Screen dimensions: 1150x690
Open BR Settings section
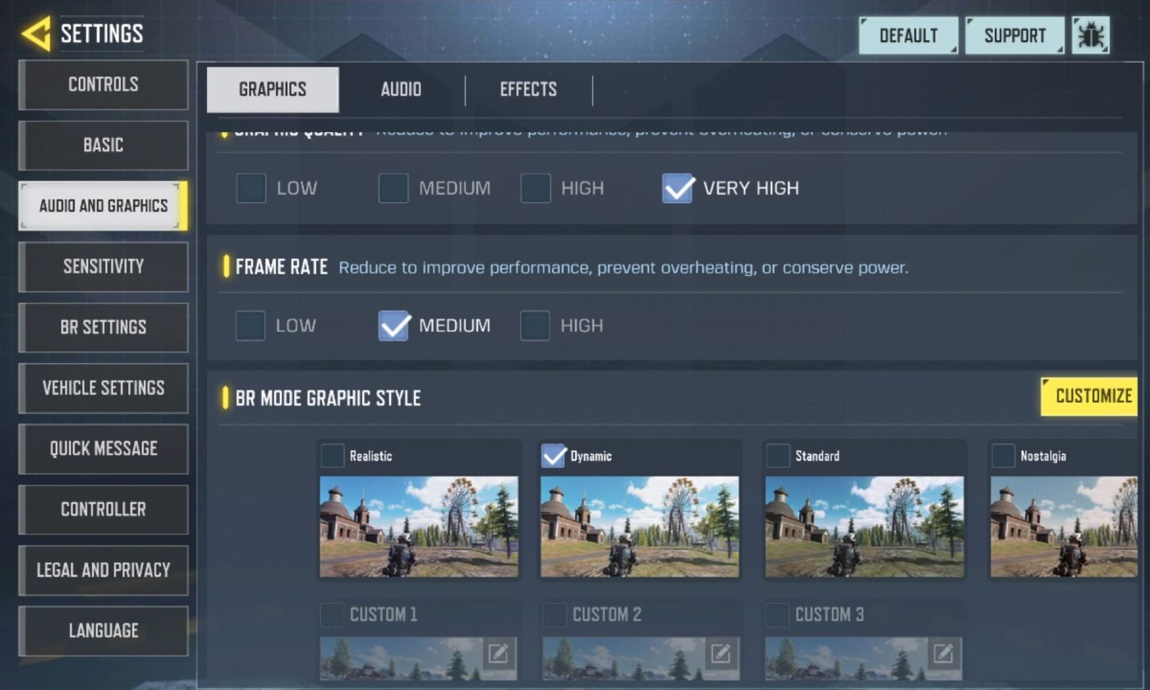103,327
